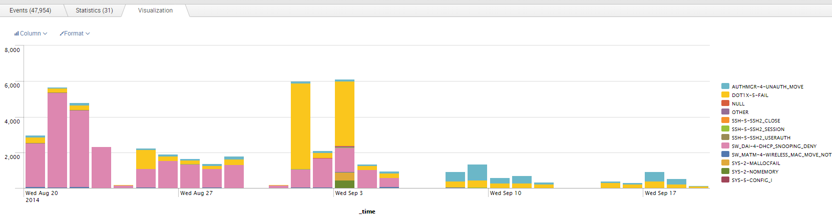Select the OTHER legend label

coord(740,112)
